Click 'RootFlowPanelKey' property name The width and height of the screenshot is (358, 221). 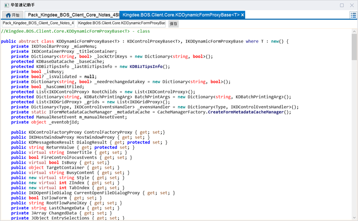(x=66, y=203)
